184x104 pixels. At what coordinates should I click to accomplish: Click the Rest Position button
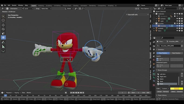[176, 53]
